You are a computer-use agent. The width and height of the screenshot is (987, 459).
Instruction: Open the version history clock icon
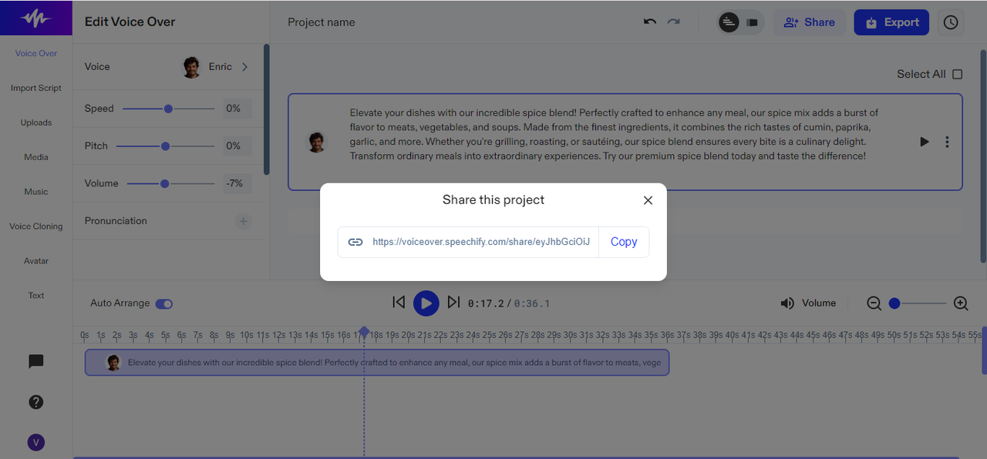[x=951, y=22]
